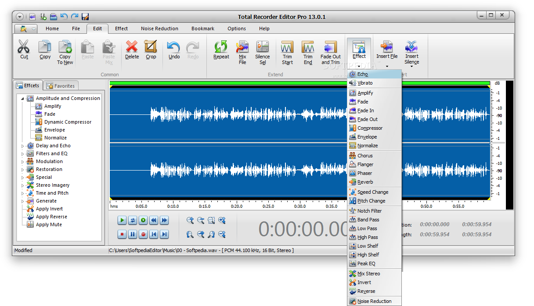This screenshot has height=306, width=534.
Task: Click the Undo arrow in ribbon
Action: [174, 50]
